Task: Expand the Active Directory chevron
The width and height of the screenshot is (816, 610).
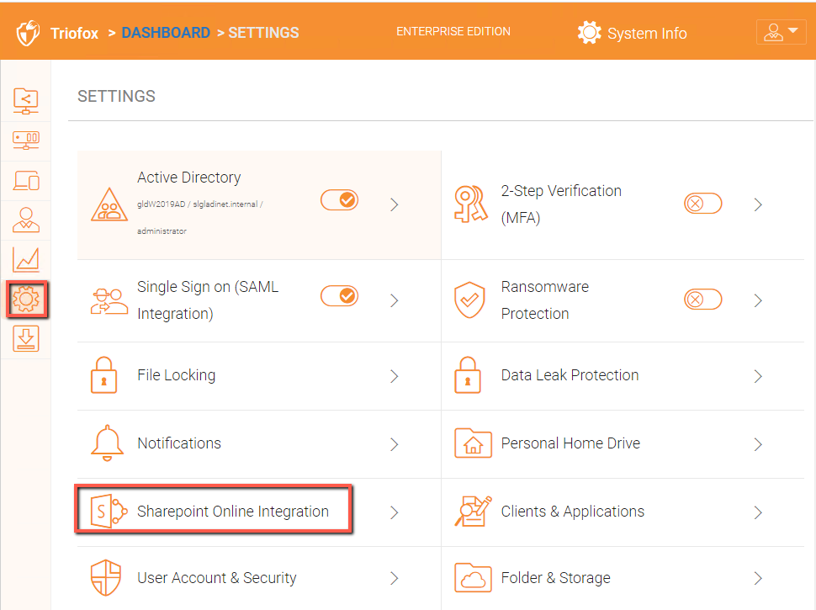Action: [395, 204]
